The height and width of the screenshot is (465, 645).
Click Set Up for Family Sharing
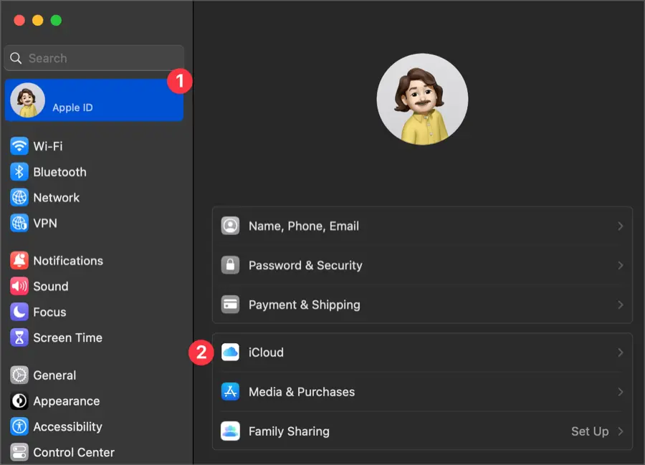(x=591, y=431)
